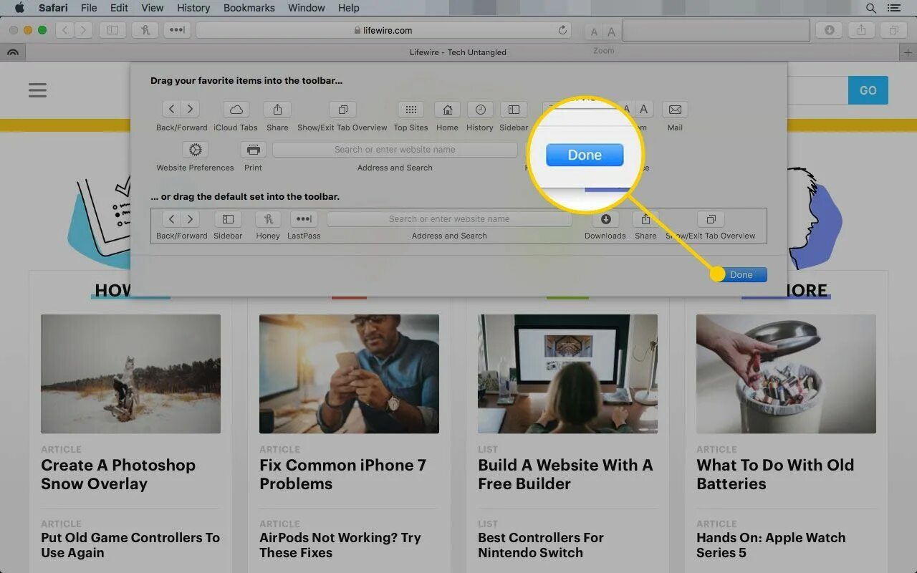The width and height of the screenshot is (917, 573).
Task: Open the snowy dog article thumbnail
Action: [x=130, y=374]
